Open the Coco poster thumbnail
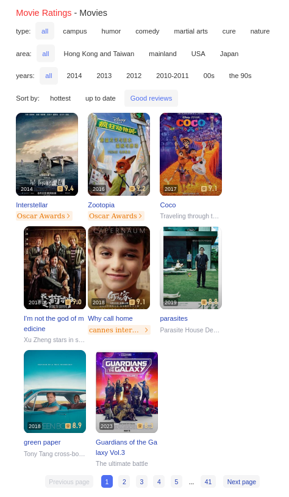Viewport: 289px width, 497px height. [191, 154]
